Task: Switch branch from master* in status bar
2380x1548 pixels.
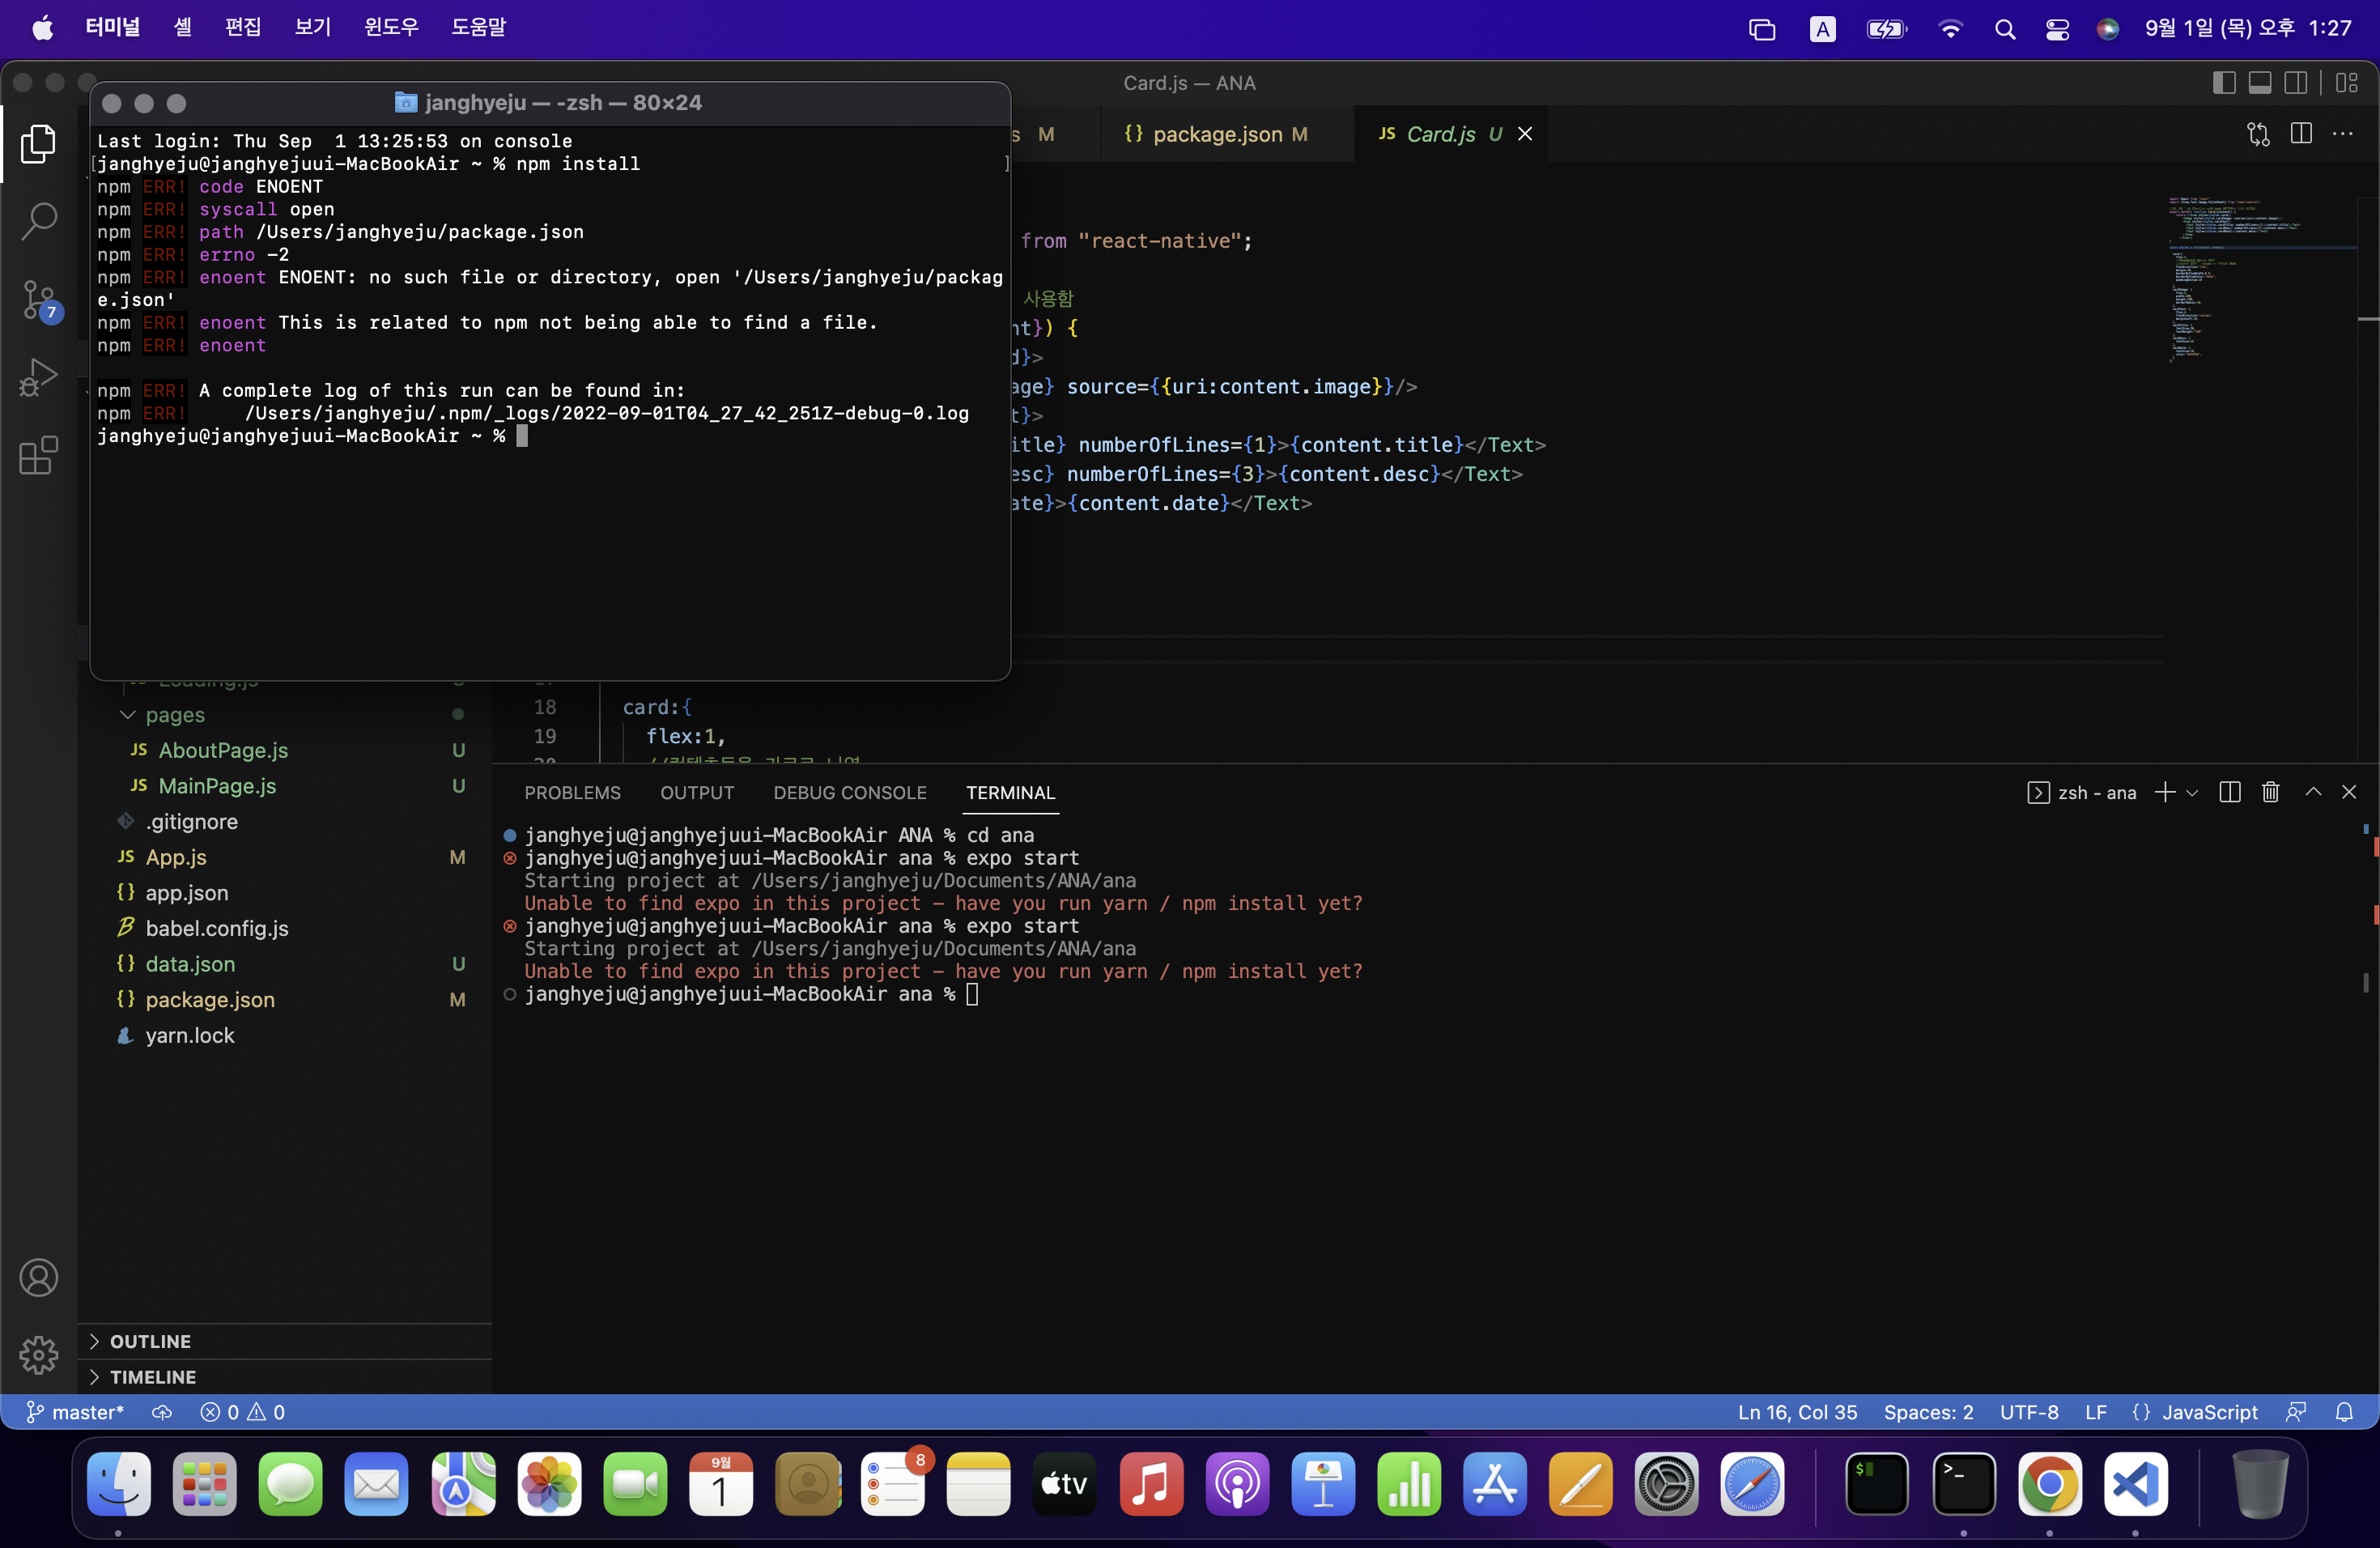Action: tap(75, 1412)
